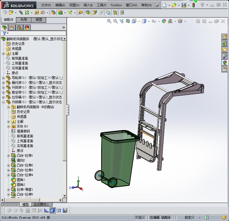Click the Apply Scene icon
229x221 pixels.
tap(170, 21)
